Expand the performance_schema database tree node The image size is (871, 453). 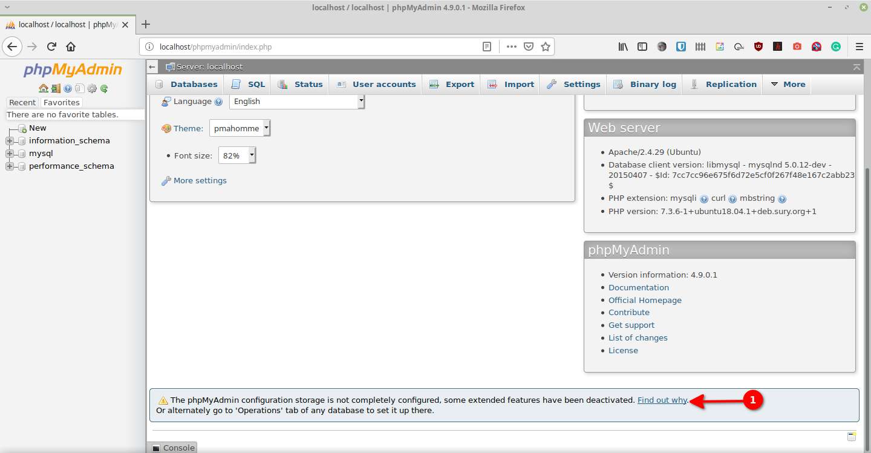[x=9, y=166]
